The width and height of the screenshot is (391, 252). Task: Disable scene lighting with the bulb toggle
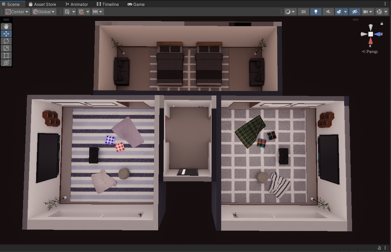click(x=315, y=11)
